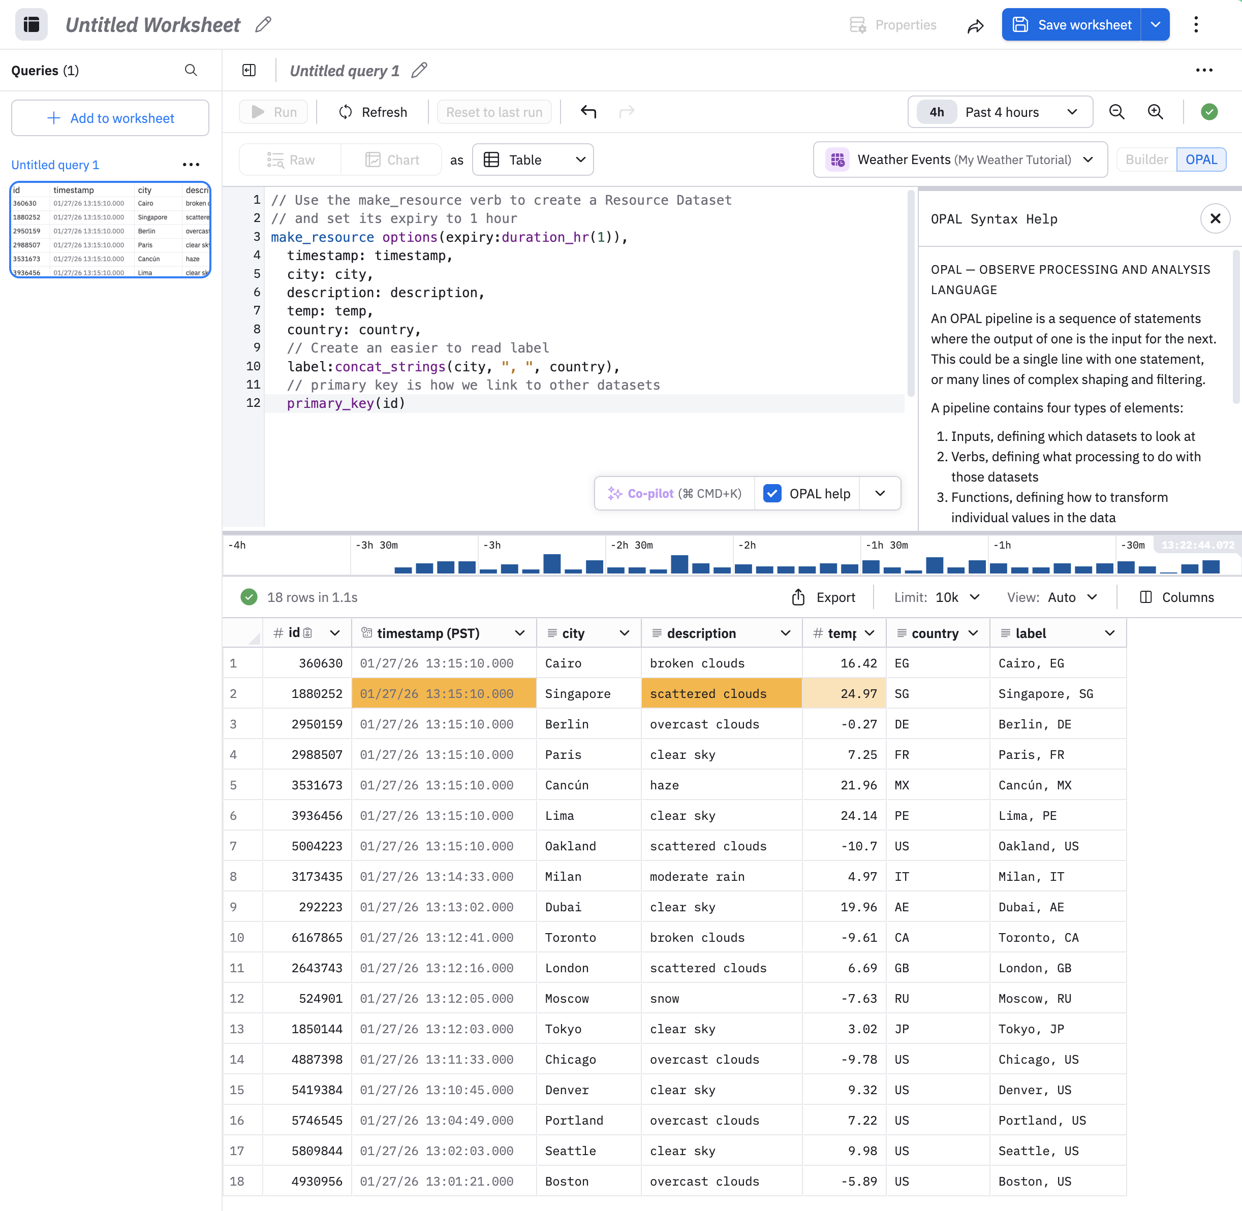Collapse the left panel using the toggle icon

coord(249,70)
